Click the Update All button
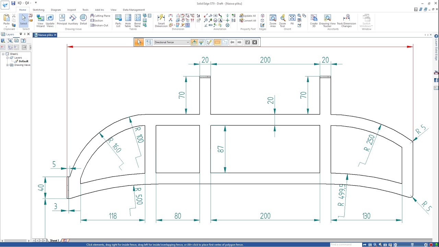439x247 pixels. (x=247, y=15)
